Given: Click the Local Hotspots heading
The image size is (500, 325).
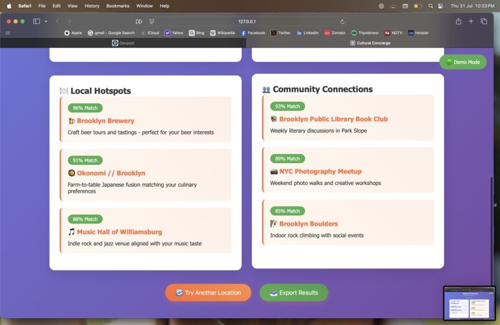Looking at the screenshot, I should coord(100,91).
